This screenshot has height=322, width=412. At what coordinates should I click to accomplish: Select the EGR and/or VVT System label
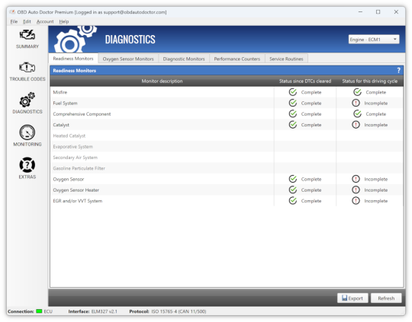point(78,201)
